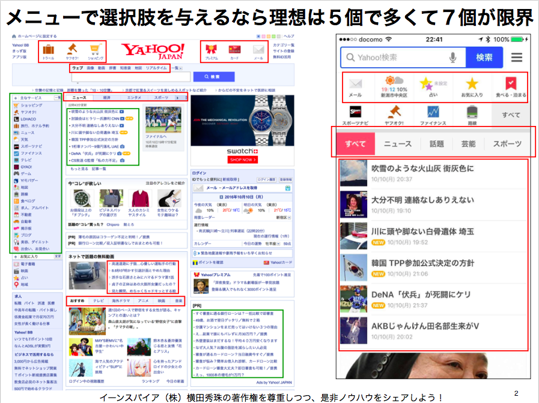Open mobile headline DeNA「伏兵」が死闘にケリ
The width and height of the screenshot is (539, 403).
click(421, 294)
